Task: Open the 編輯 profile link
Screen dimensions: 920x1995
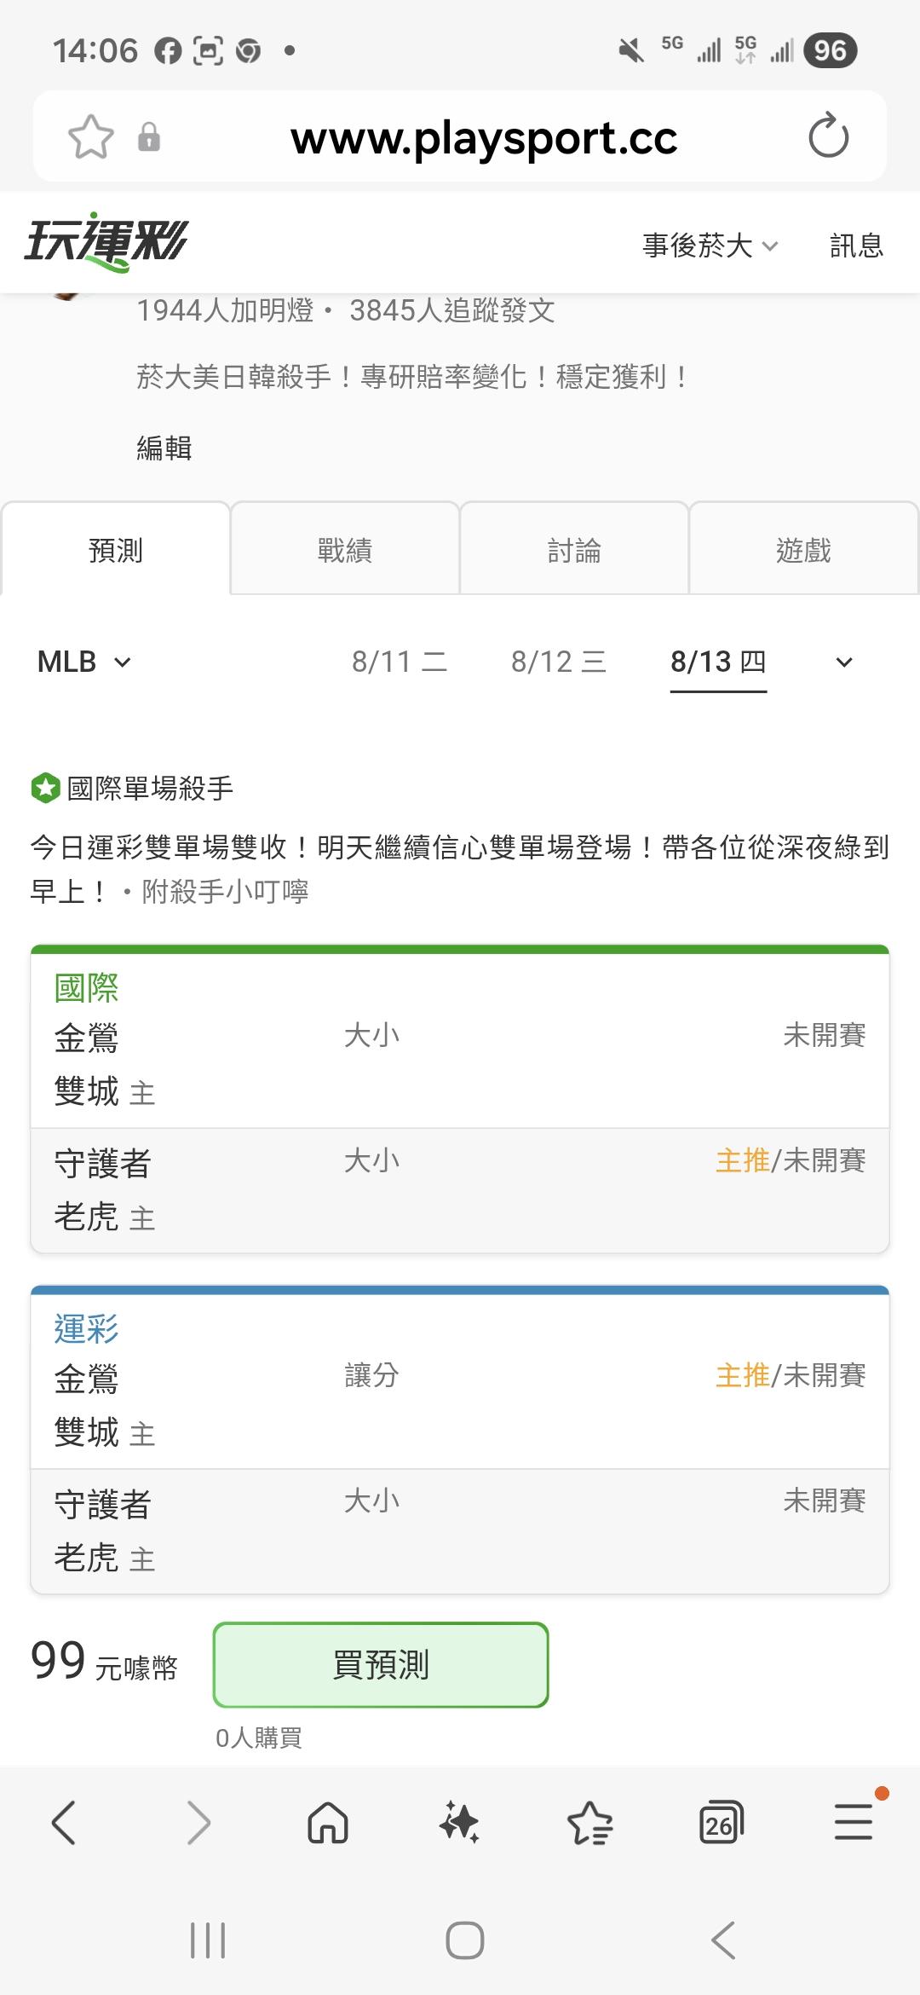Action: click(164, 448)
